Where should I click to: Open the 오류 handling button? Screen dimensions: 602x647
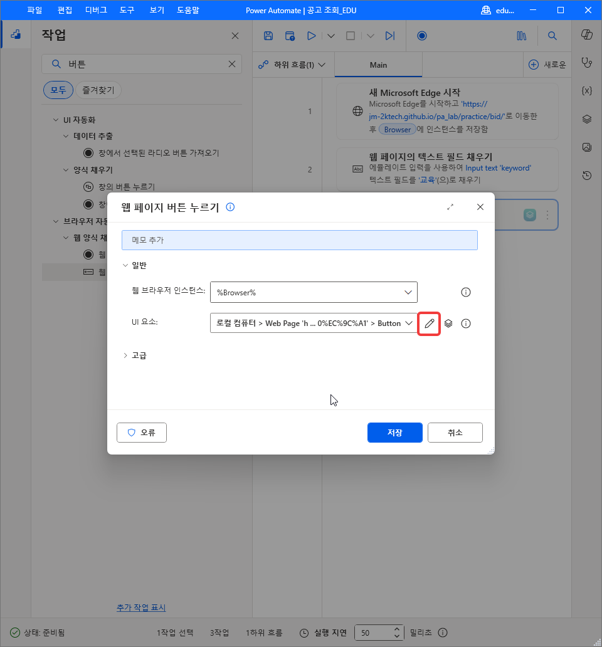142,433
